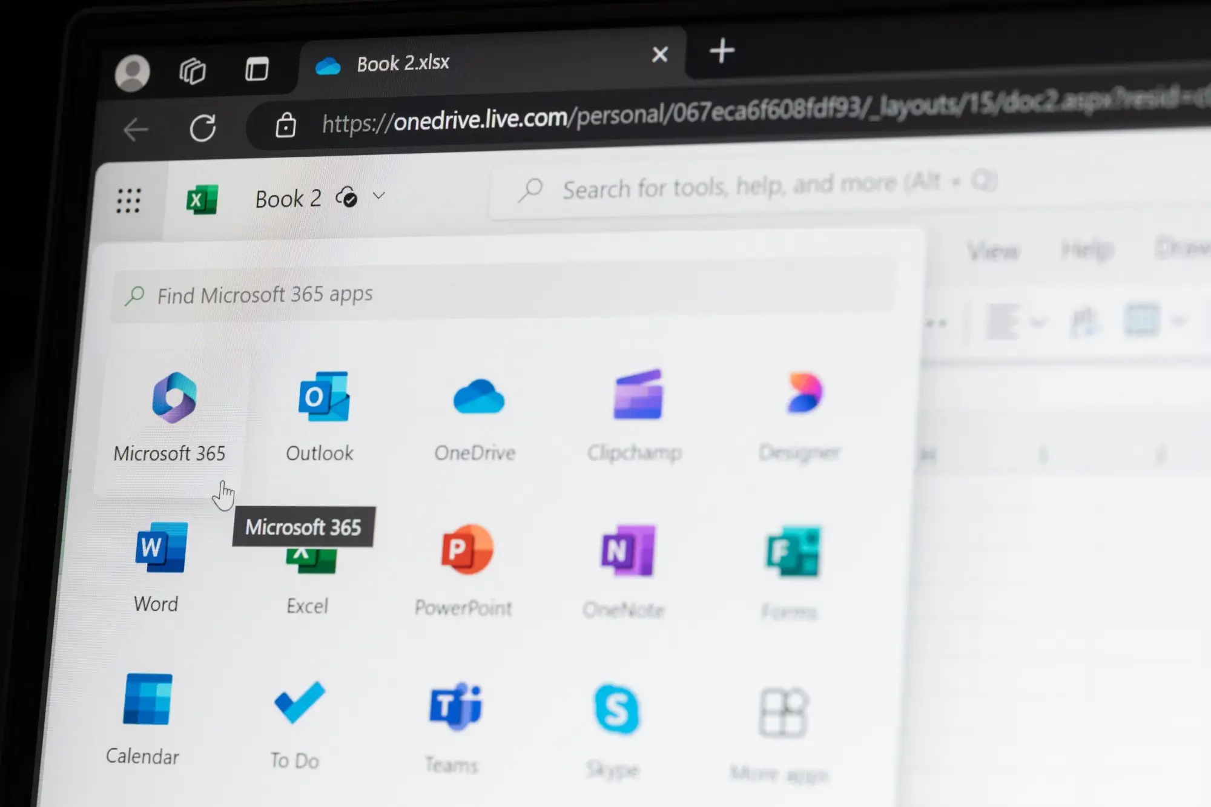Reload the current page

click(x=202, y=128)
